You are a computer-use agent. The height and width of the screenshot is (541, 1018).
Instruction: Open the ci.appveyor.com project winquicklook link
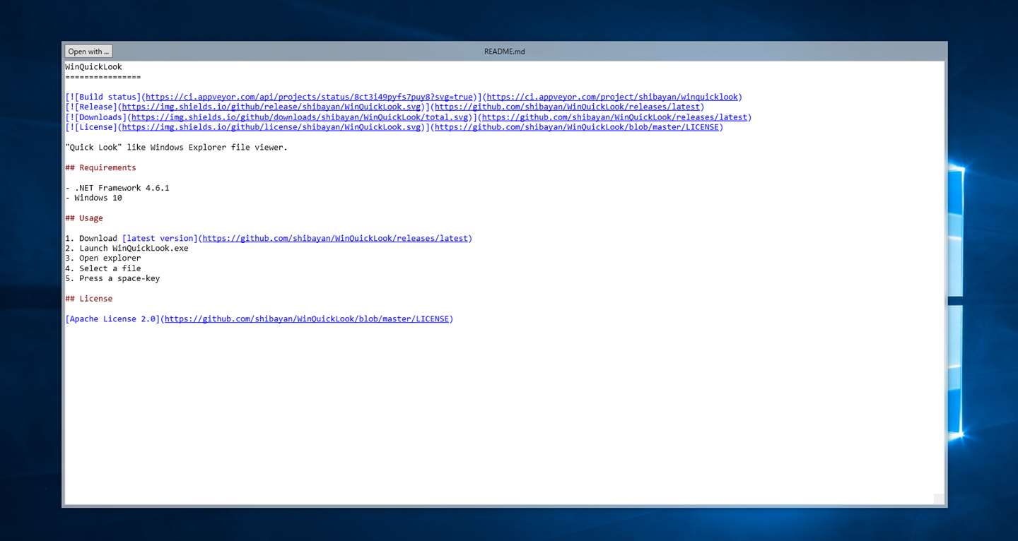612,97
